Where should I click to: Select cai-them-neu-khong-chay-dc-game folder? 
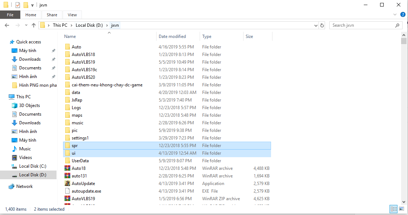point(167,85)
